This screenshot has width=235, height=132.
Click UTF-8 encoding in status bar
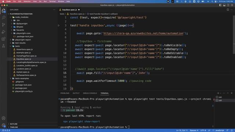pyautogui.click(x=203, y=131)
